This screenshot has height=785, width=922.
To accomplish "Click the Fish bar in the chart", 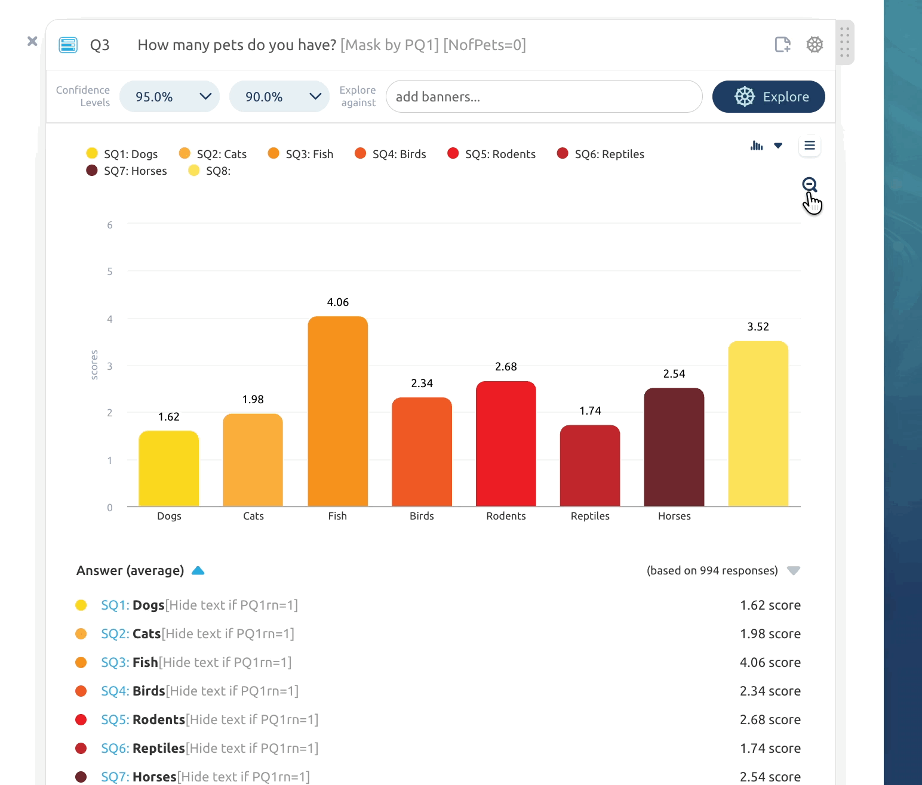I will coord(338,411).
